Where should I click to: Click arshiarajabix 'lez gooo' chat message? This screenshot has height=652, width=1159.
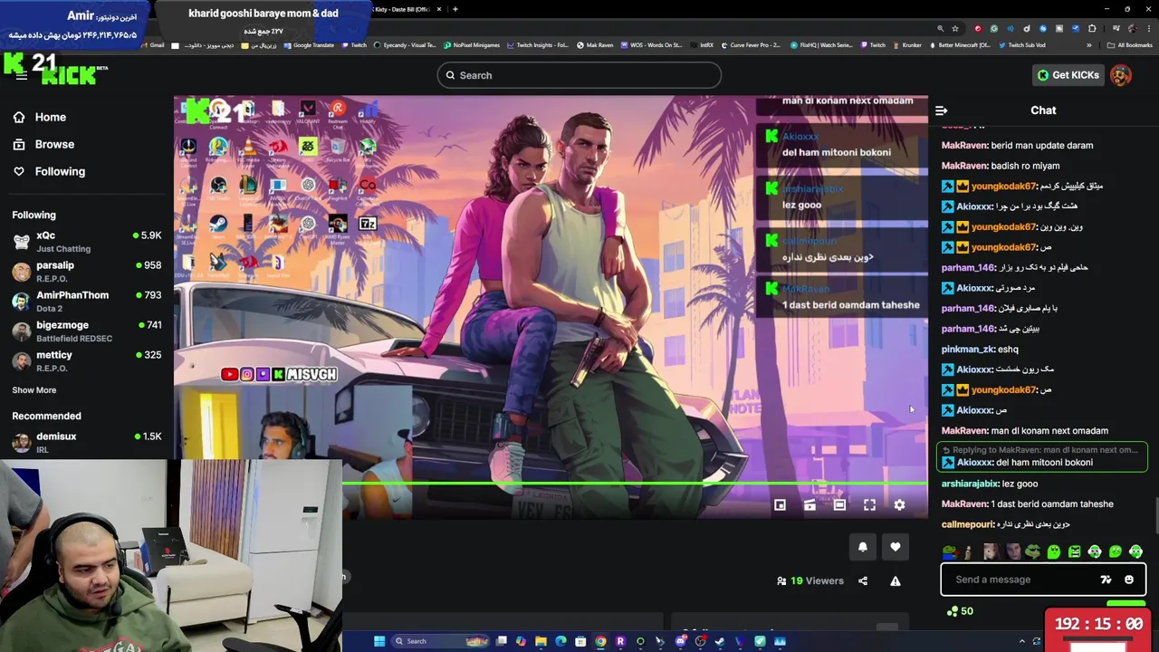point(990,484)
